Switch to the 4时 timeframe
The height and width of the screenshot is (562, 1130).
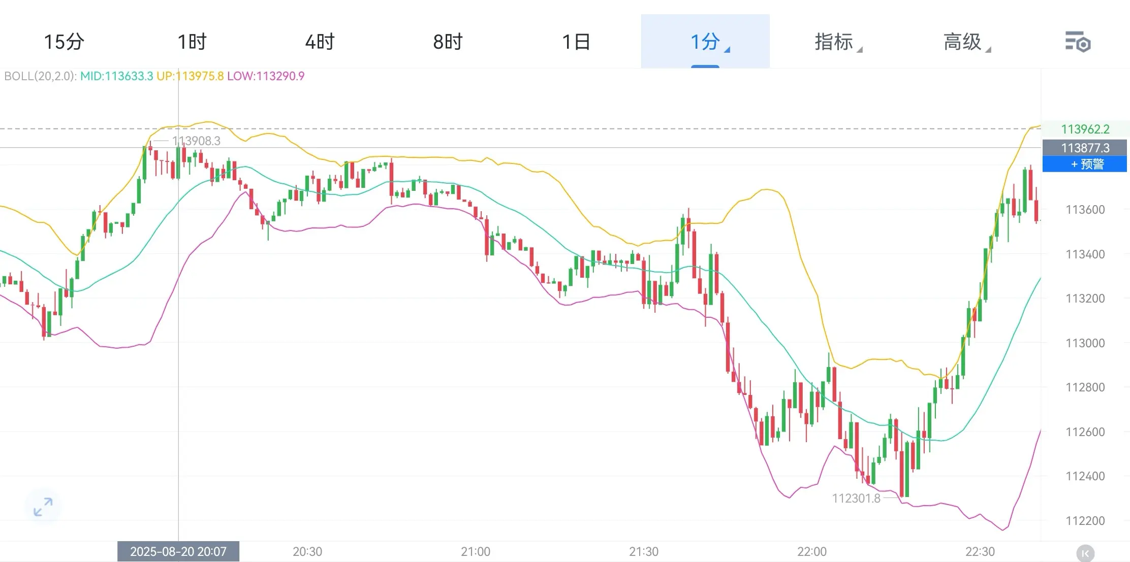click(320, 42)
